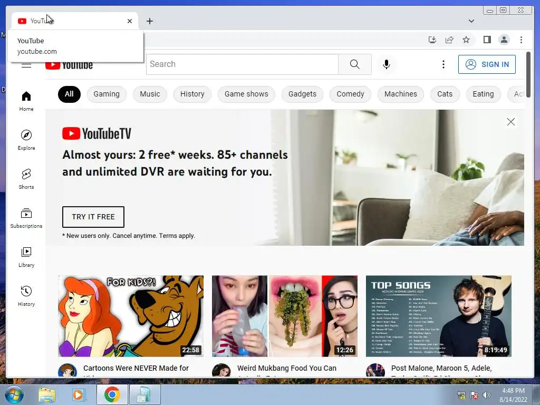Click the Action Center flag tray icon
Viewport: 540px width, 405px height.
[474, 394]
